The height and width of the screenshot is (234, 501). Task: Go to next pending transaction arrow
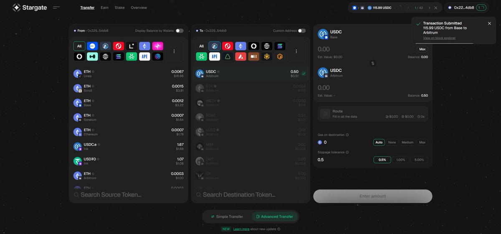[429, 8]
